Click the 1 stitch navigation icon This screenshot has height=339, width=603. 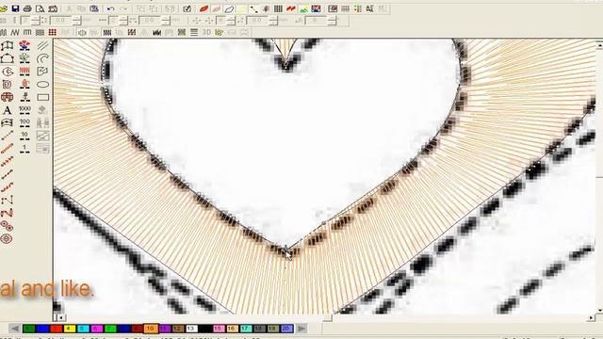[x=24, y=149]
